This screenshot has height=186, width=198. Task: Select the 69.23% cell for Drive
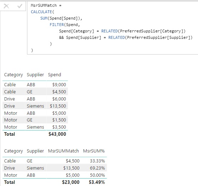click(x=97, y=168)
